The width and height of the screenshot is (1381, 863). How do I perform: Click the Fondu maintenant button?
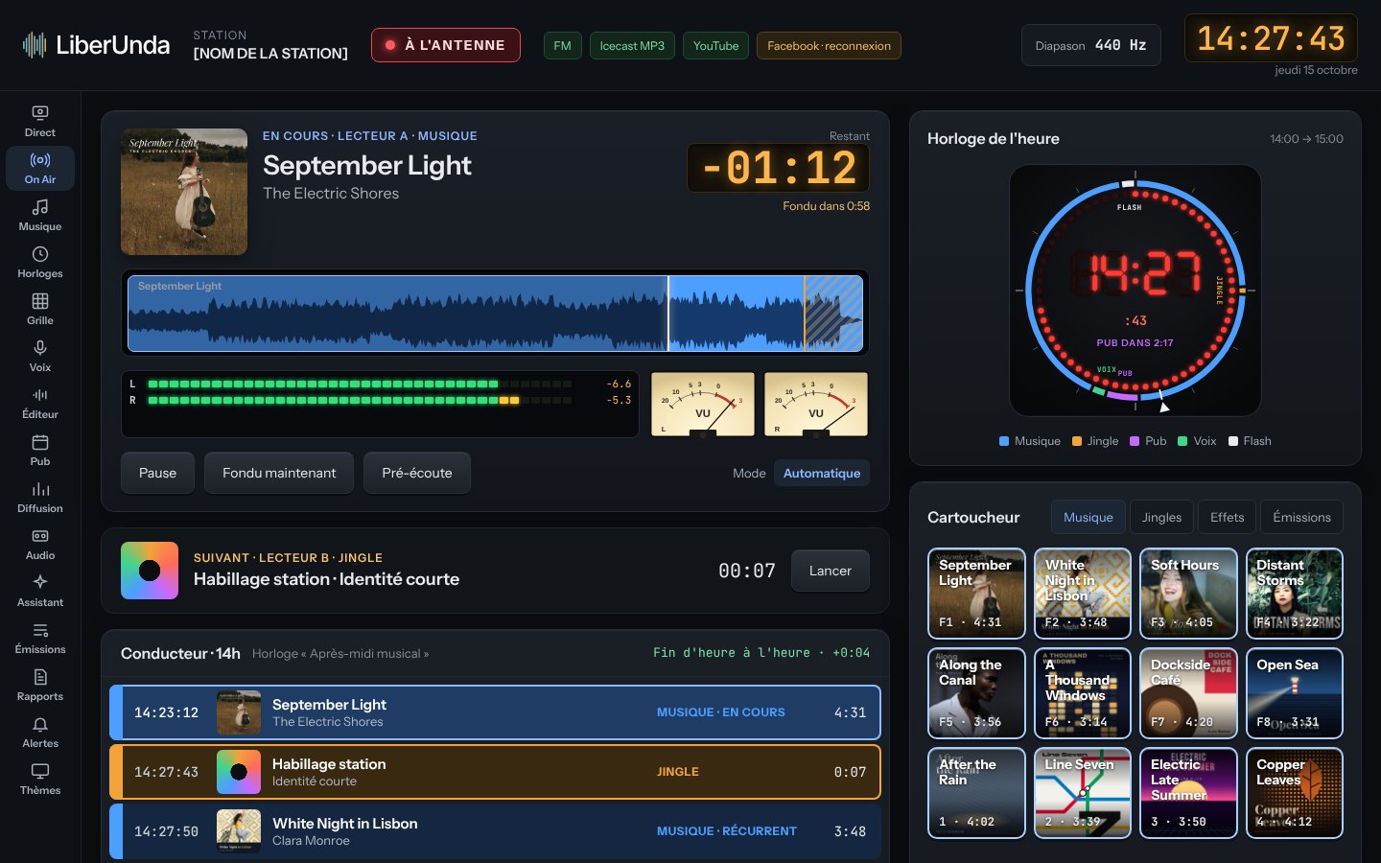[x=279, y=473]
